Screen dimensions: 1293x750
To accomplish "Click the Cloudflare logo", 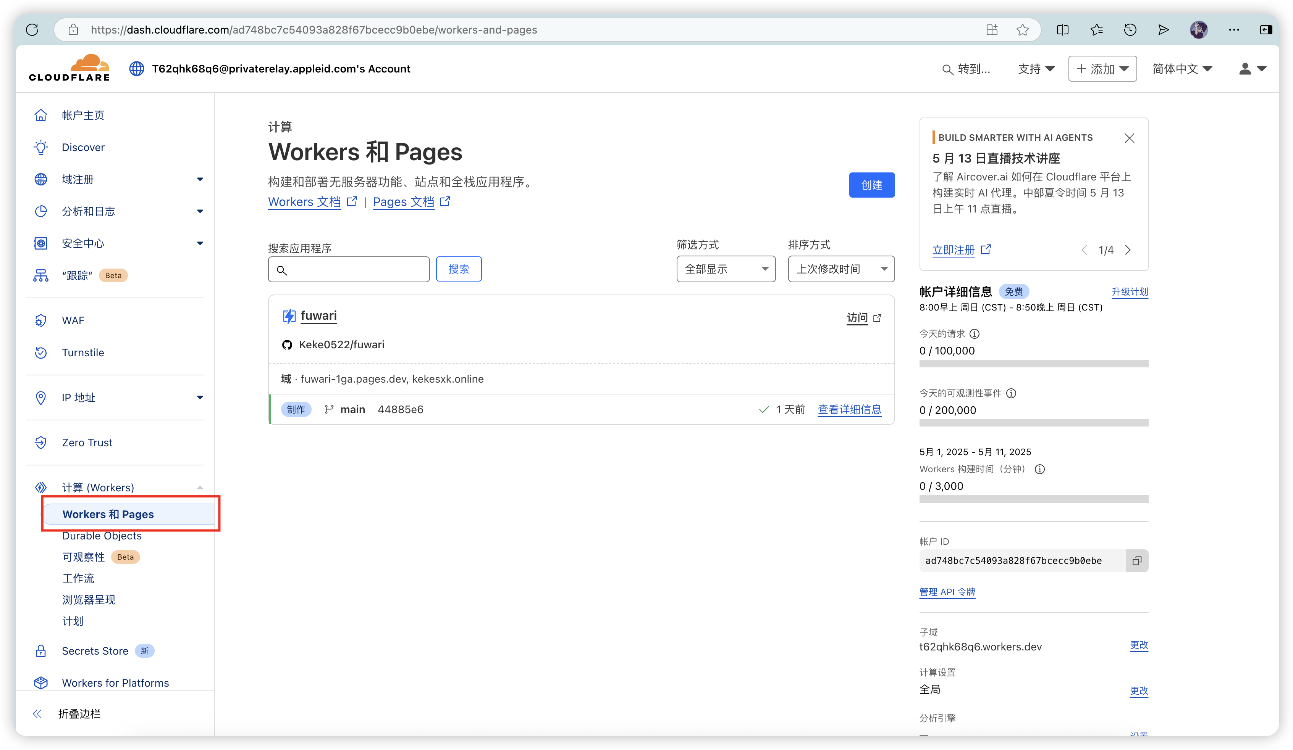I will [69, 68].
